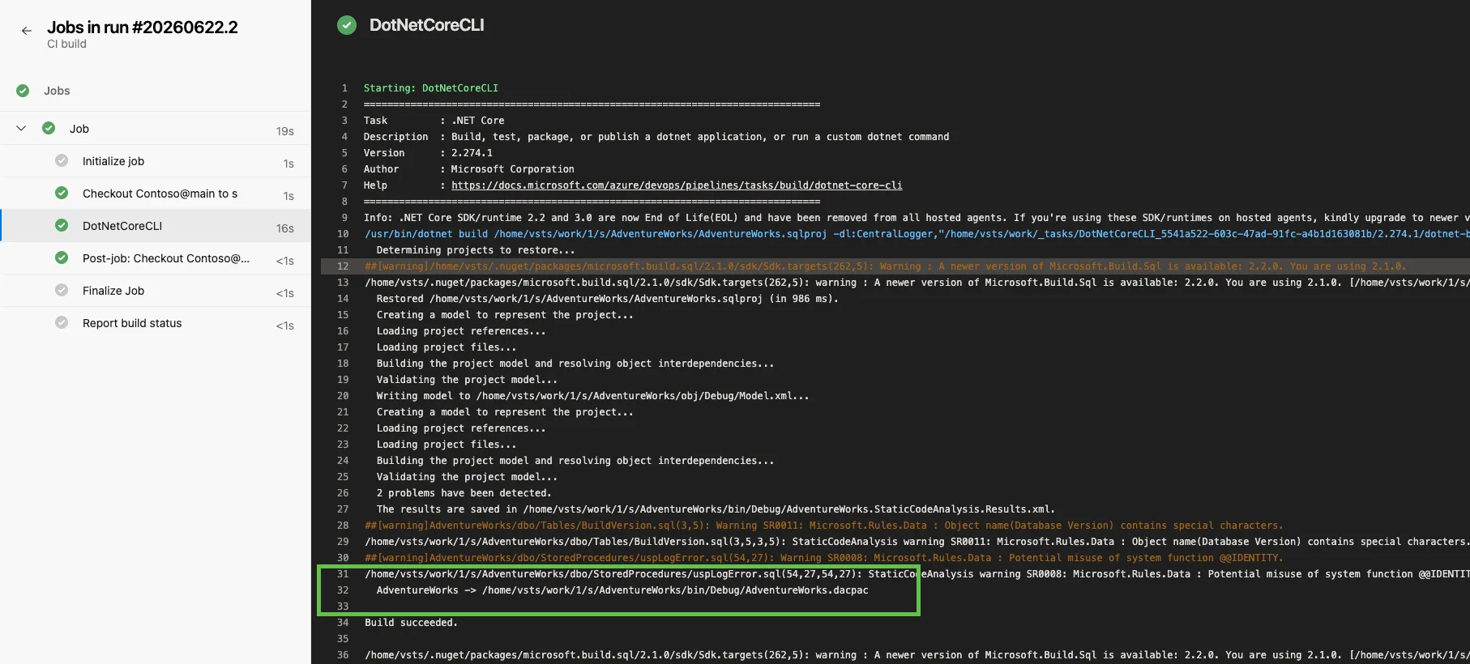
Task: Click the green check icon for Post-job Checkout
Action: (x=62, y=258)
